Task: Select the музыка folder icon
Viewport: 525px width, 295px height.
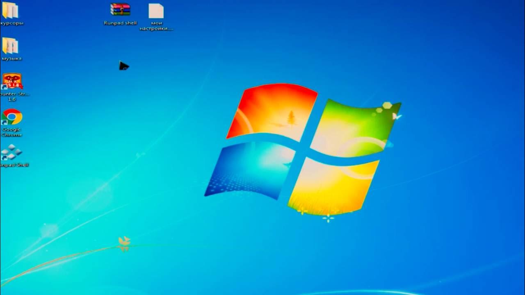Action: coord(10,45)
